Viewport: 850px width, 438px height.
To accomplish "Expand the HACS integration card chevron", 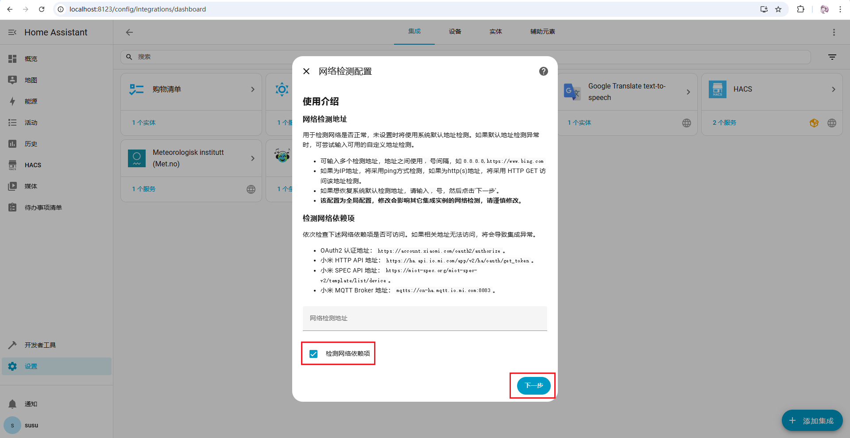I will click(x=833, y=89).
